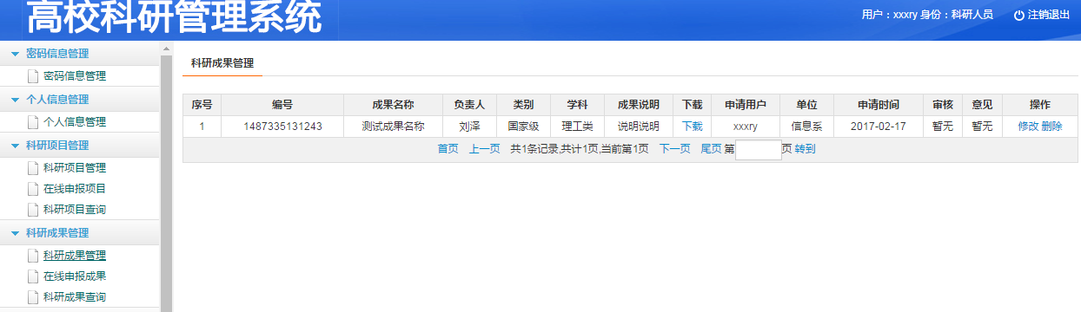Click the 刘泽 cell
Screen dimensions: 1081x312
pyautogui.click(x=469, y=127)
